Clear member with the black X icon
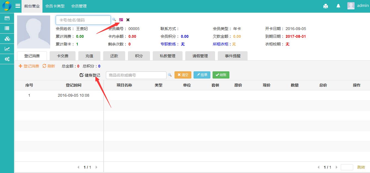Viewport: 370px width, 173px height. pyautogui.click(x=128, y=20)
